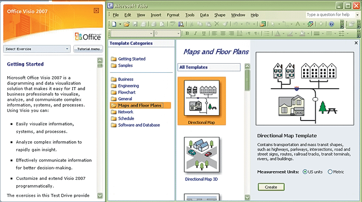
Task: Click the Redo arrow icon
Action: [248, 24]
